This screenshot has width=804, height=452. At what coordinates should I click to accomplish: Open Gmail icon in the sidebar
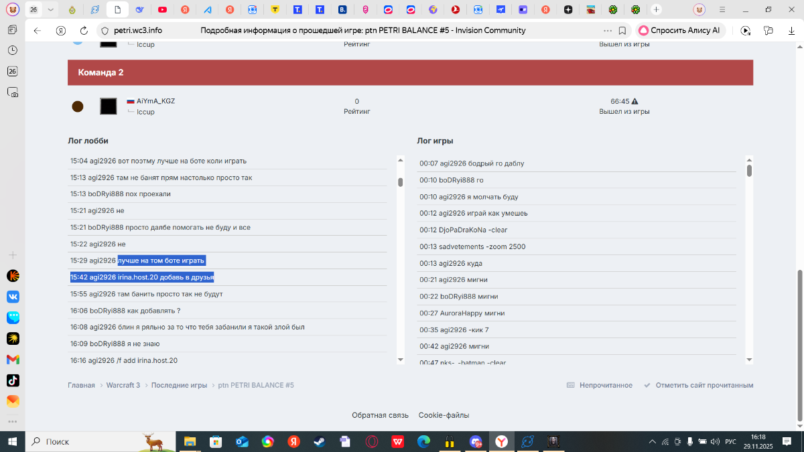pyautogui.click(x=13, y=360)
